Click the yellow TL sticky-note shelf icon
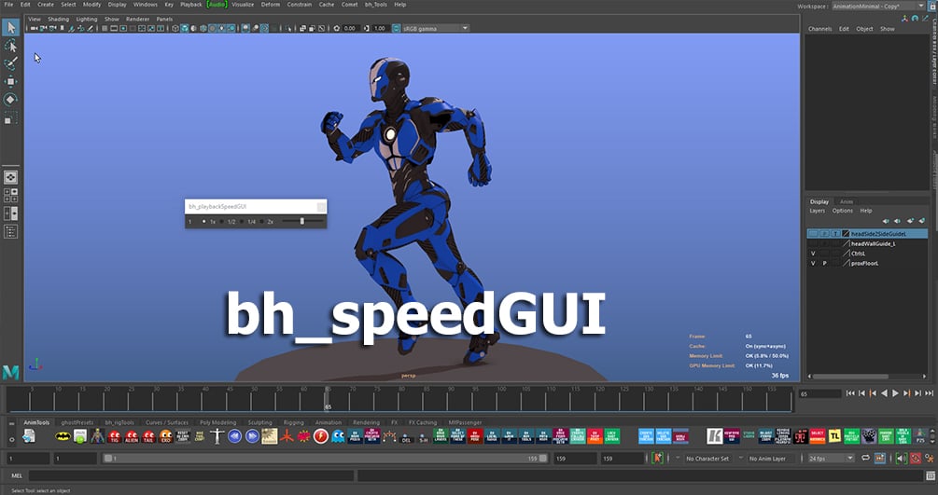The image size is (938, 495). coord(834,436)
